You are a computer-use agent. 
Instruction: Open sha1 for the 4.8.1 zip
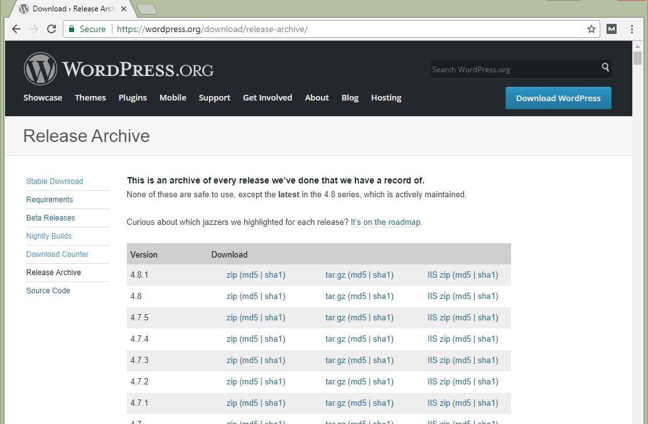click(274, 275)
